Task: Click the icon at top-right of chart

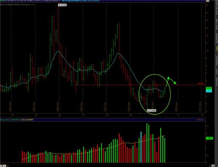Action: coord(207,1)
